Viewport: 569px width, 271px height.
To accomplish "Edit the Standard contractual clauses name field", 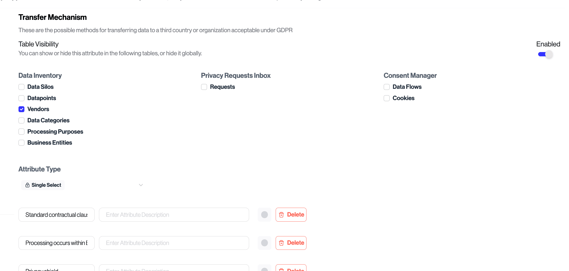I will pyautogui.click(x=57, y=215).
